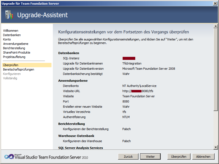Go back with the Zurück button
This screenshot has height=164, width=219.
[128, 157]
